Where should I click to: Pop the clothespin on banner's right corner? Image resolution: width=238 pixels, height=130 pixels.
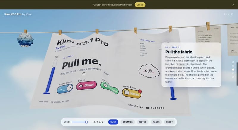tap(170, 29)
